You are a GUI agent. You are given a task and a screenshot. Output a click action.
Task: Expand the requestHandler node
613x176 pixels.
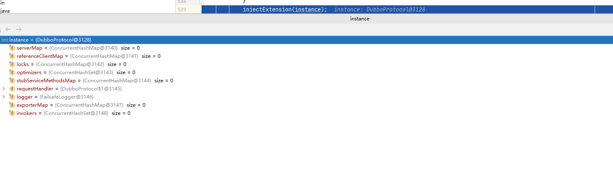[x=4, y=88]
